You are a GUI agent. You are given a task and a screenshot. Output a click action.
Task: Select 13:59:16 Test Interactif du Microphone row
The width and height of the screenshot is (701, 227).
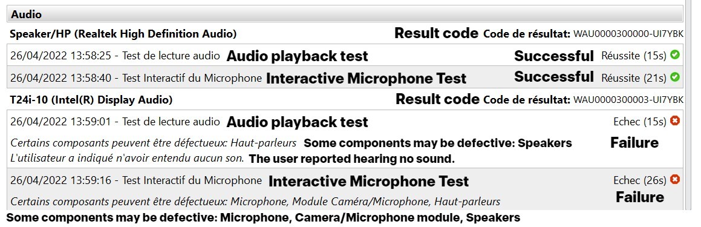tap(345, 189)
